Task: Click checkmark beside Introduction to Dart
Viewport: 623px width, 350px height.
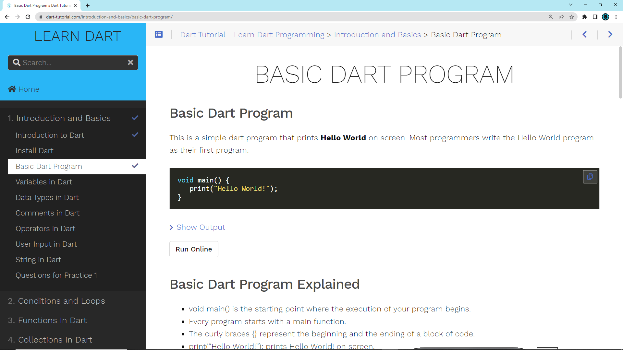Action: pyautogui.click(x=135, y=134)
